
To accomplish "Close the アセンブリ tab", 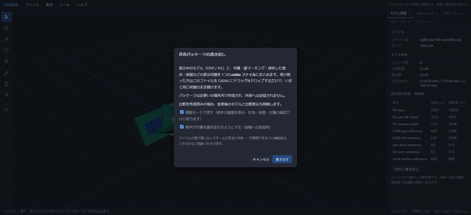I will point(462,14).
